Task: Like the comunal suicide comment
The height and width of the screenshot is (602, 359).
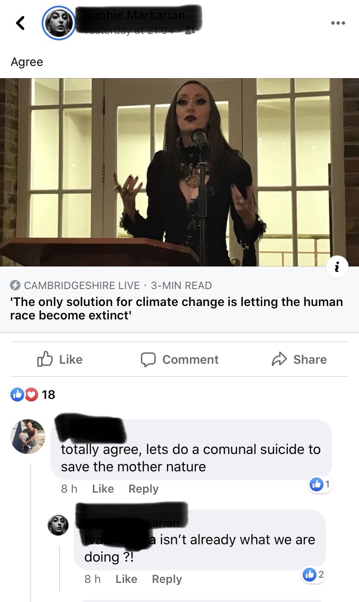Action: click(x=103, y=489)
